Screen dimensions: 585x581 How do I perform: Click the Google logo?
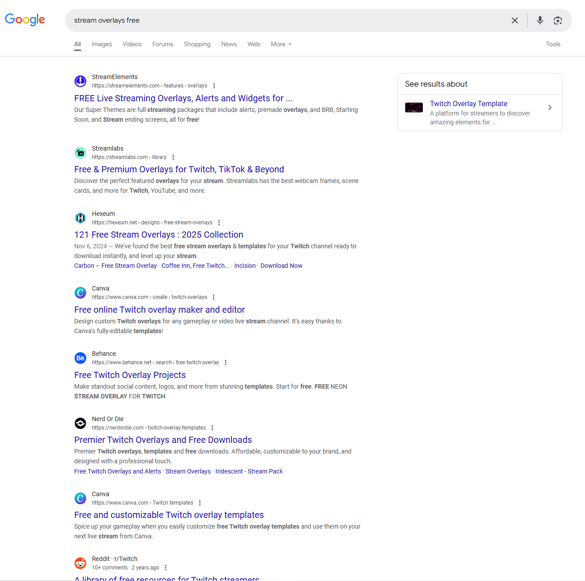coord(25,20)
